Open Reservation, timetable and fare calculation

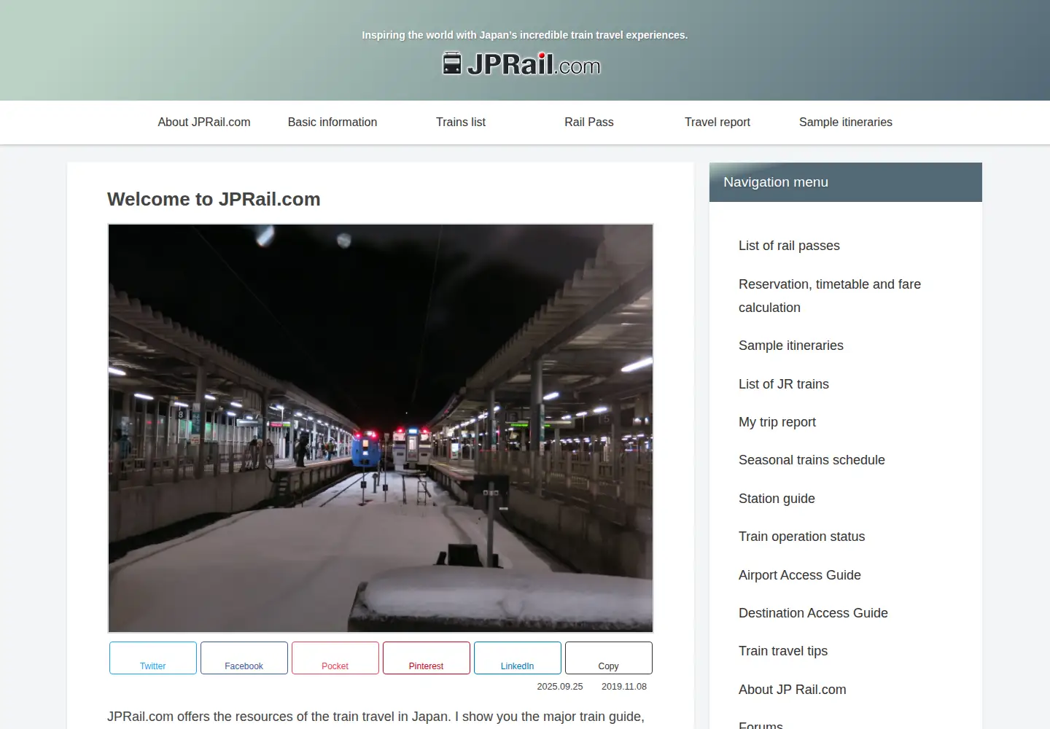pos(830,296)
